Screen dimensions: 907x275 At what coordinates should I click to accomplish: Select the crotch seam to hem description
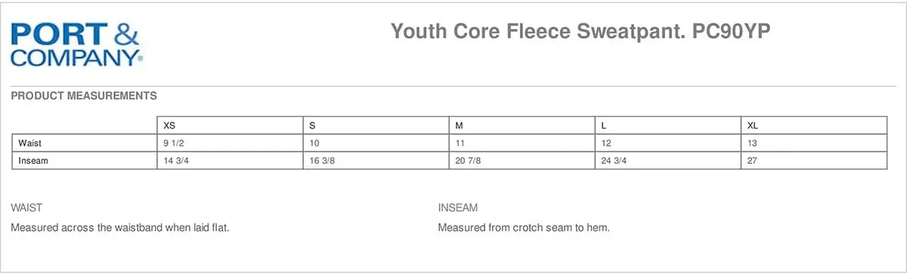[x=524, y=227]
